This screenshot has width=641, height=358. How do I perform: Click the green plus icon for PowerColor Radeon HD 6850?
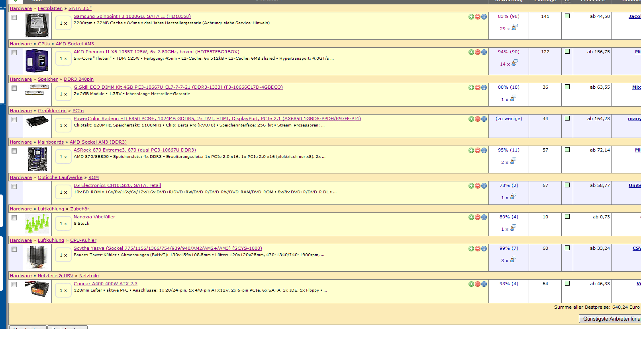pos(471,119)
